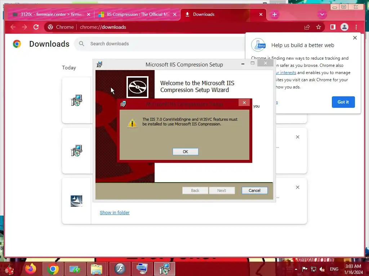
Task: Click the Start button in the taskbar
Action: (9, 269)
